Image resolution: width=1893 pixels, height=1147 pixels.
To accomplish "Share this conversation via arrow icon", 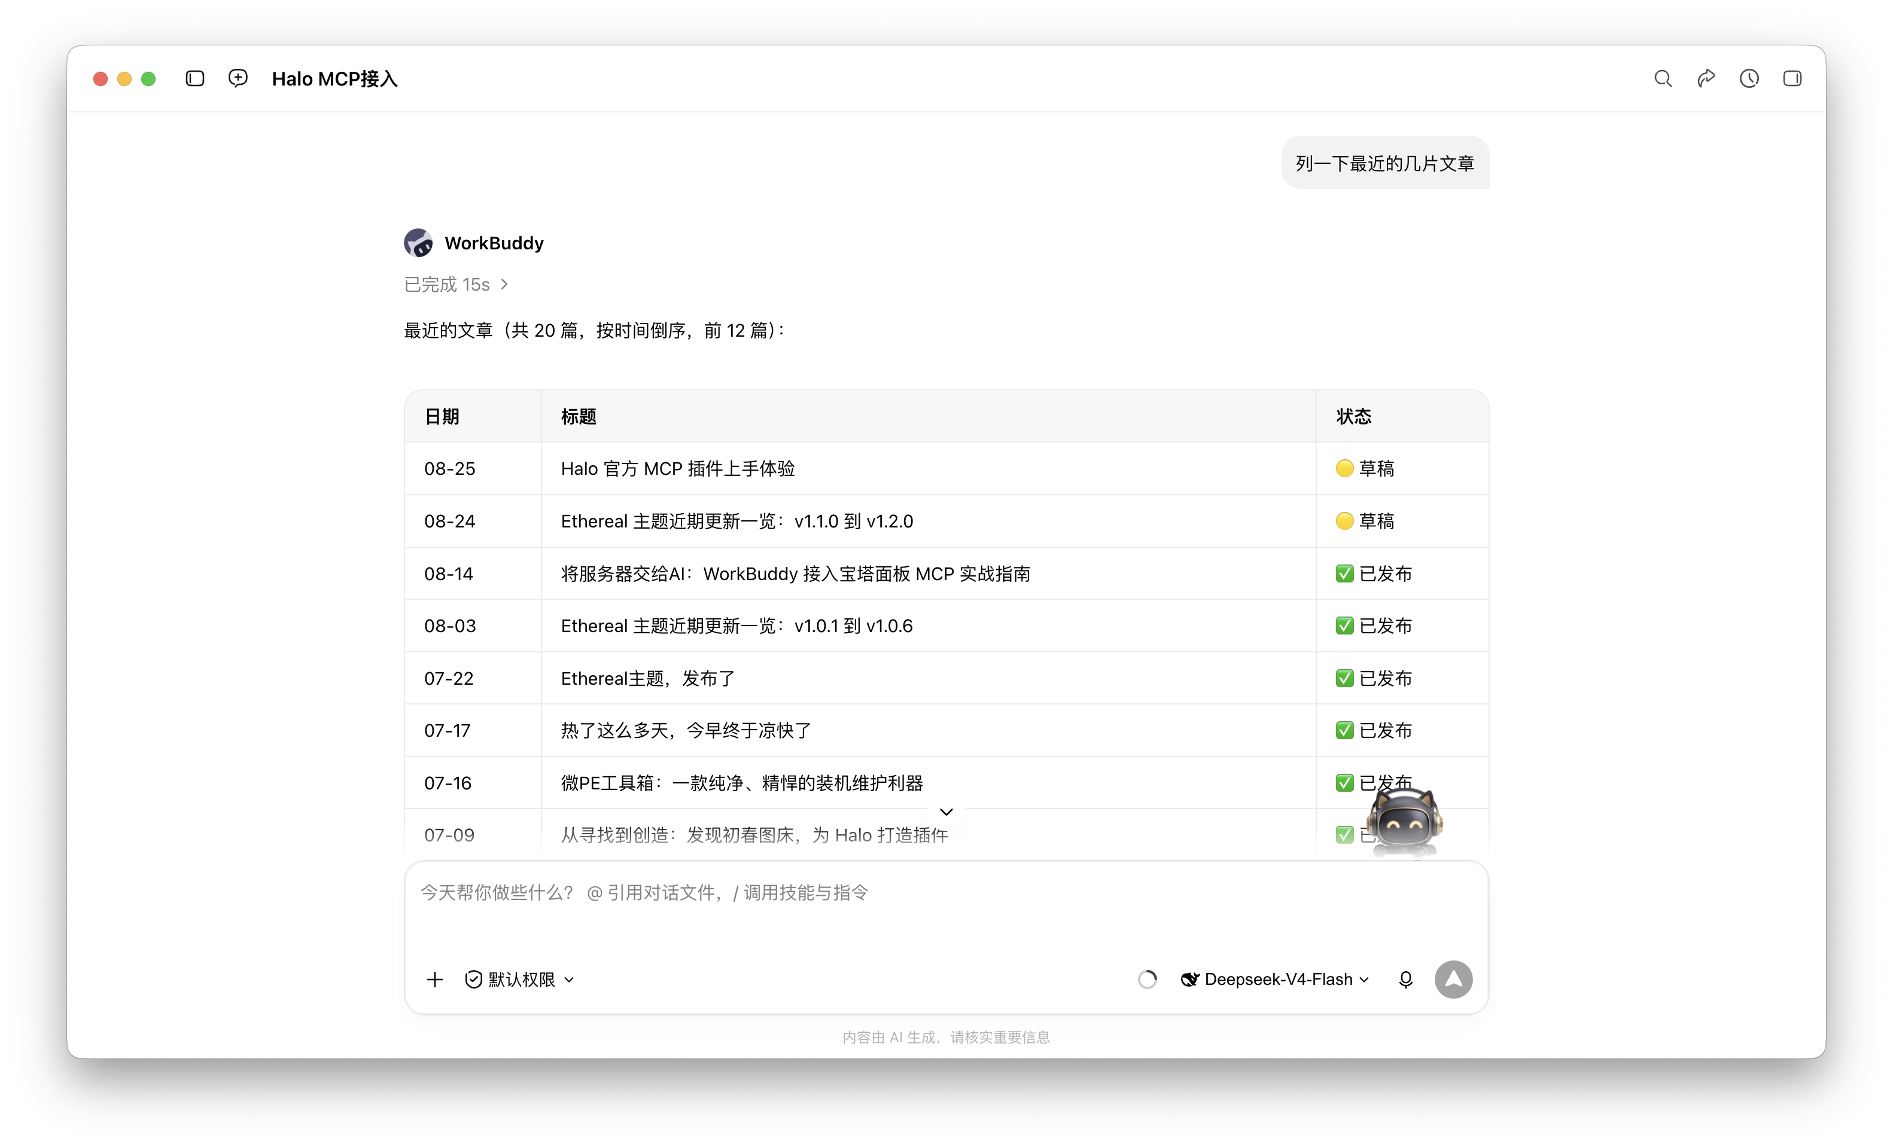I will pos(1706,78).
